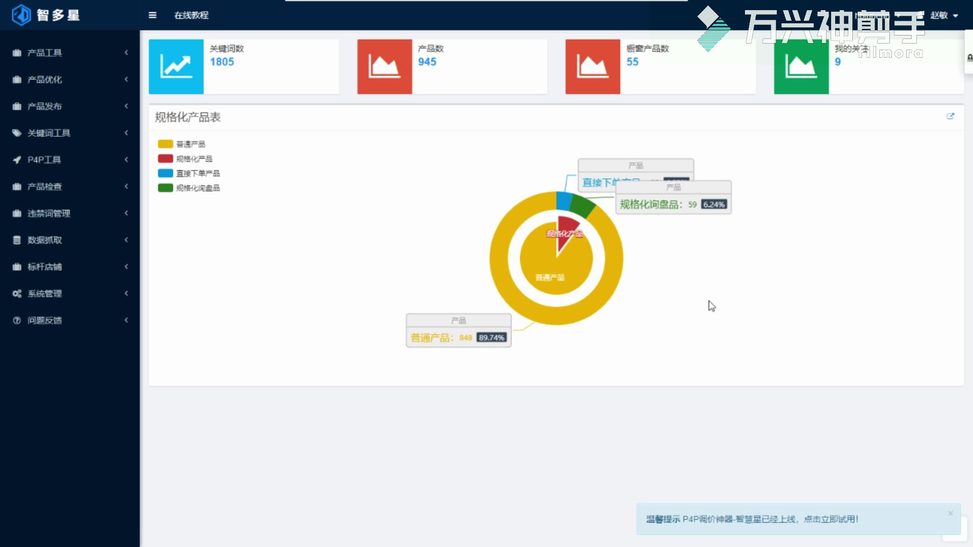
Task: Expand the 关键词工具 menu chevron
Action: pyautogui.click(x=126, y=133)
